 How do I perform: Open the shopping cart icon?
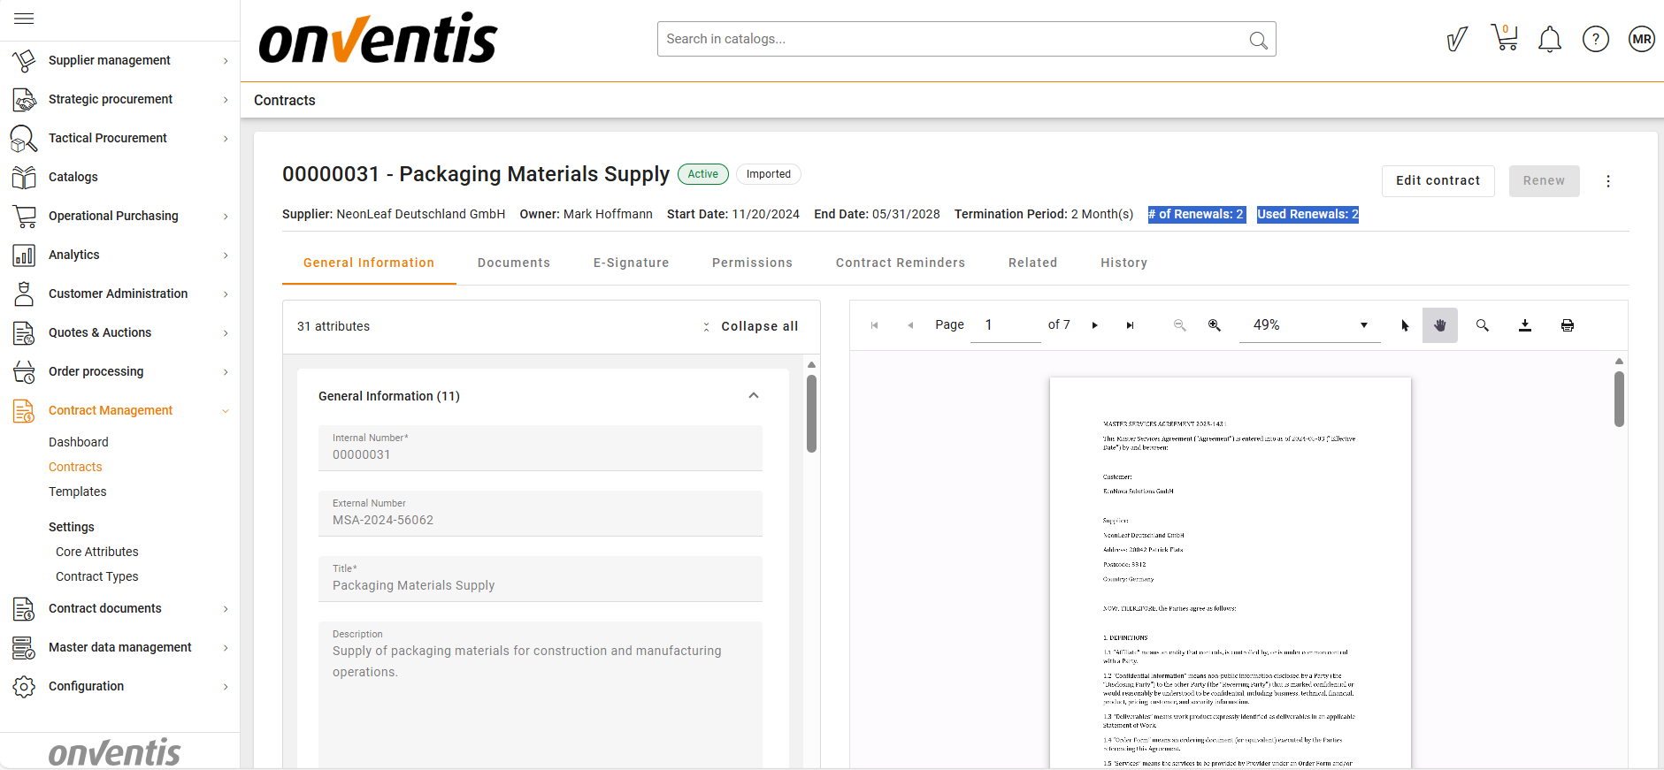coord(1504,38)
